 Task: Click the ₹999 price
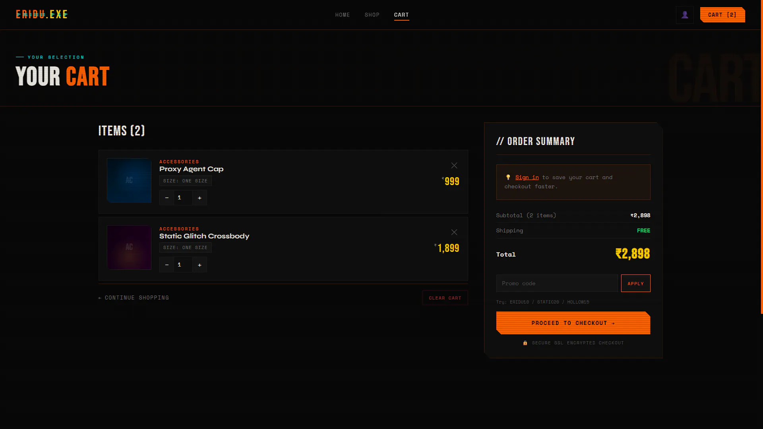(450, 181)
